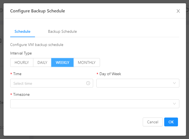This screenshot has width=189, height=139.
Task: Click the Configure Backup Schedule dialog title
Action: pos(37,11)
